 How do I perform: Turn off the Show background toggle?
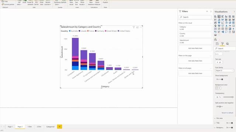tap(221, 79)
